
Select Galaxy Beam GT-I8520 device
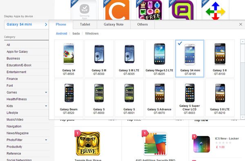tap(69, 97)
